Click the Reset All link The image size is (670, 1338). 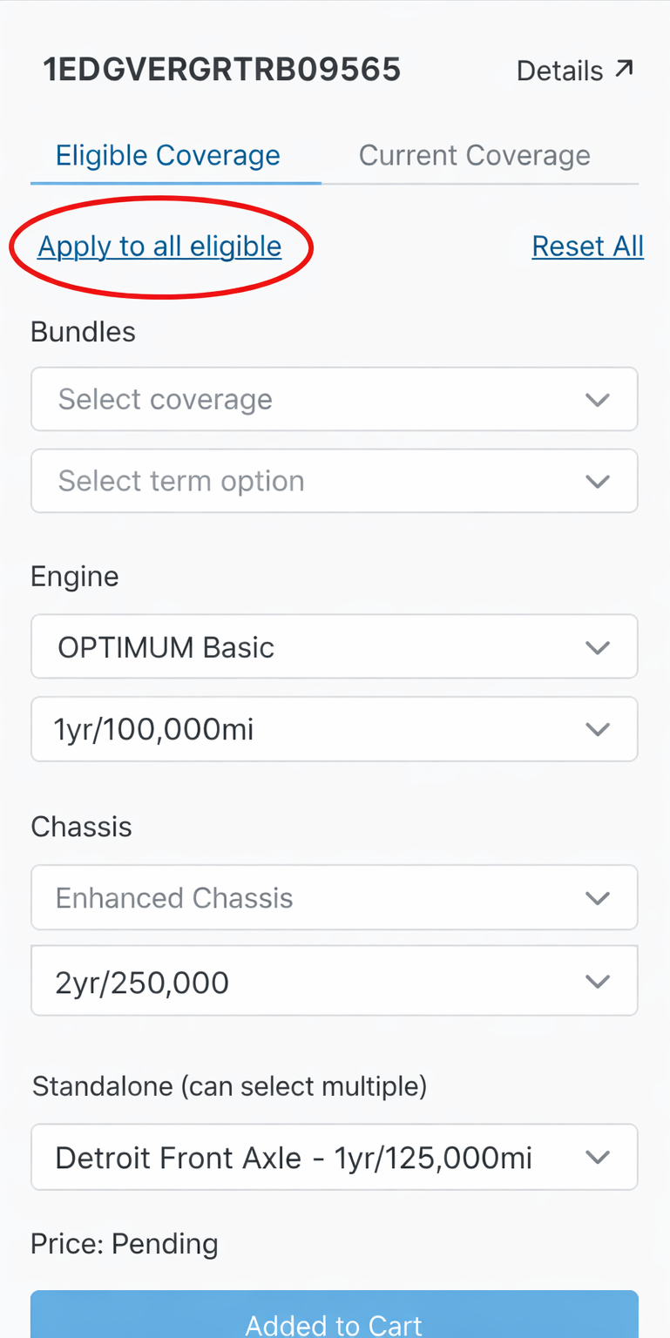pos(588,247)
